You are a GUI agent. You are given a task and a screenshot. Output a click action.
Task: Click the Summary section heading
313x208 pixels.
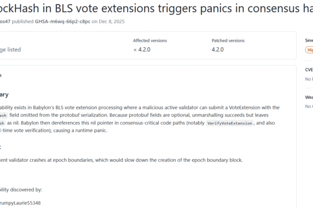[x=4, y=95]
